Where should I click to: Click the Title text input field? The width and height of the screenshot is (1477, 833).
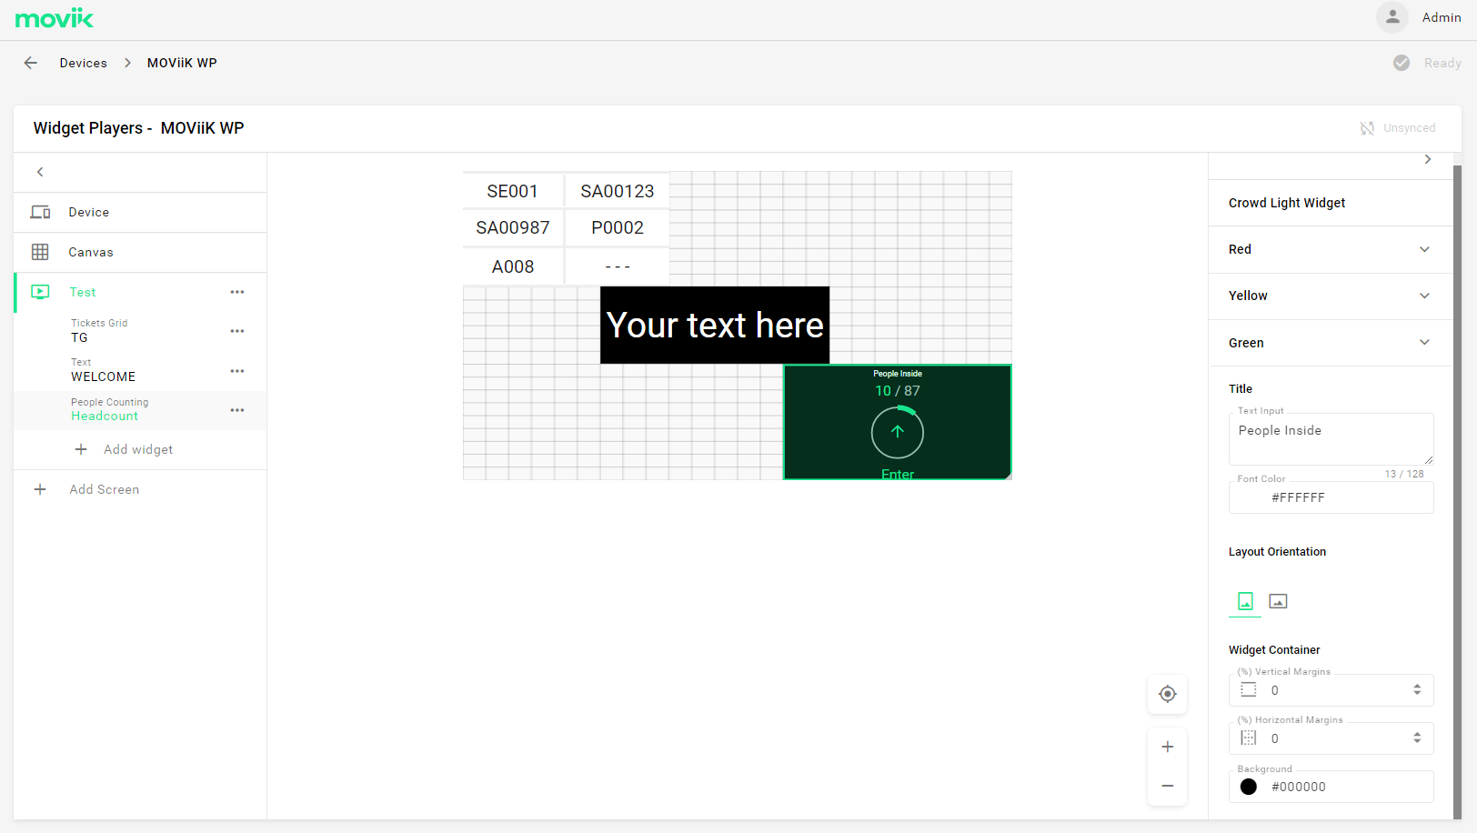pos(1331,439)
